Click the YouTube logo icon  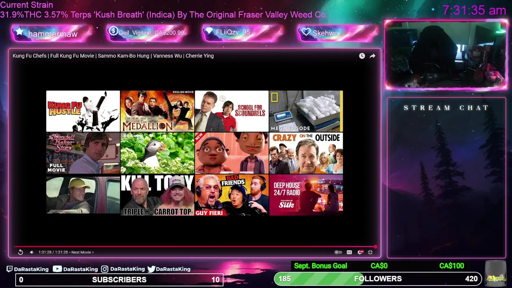tap(57, 269)
